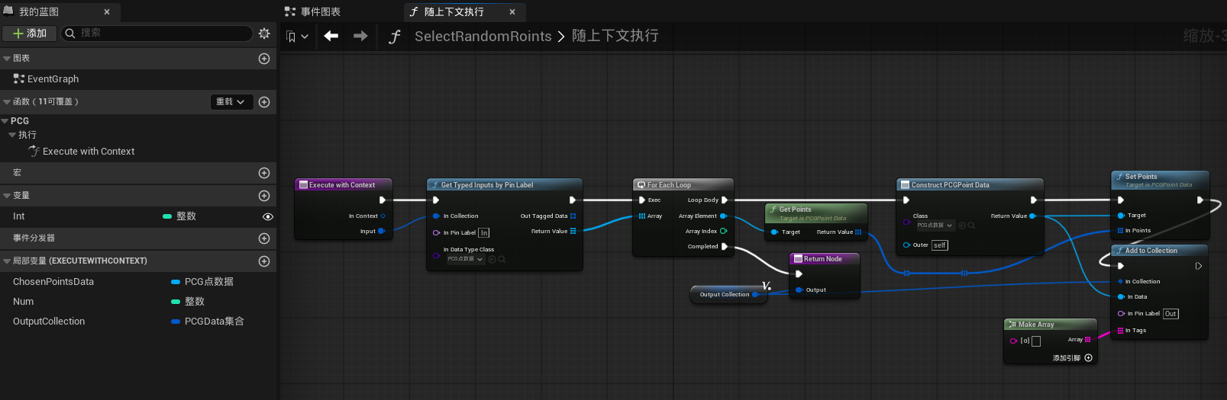
Task: Navigate back in graph history
Action: coord(331,36)
